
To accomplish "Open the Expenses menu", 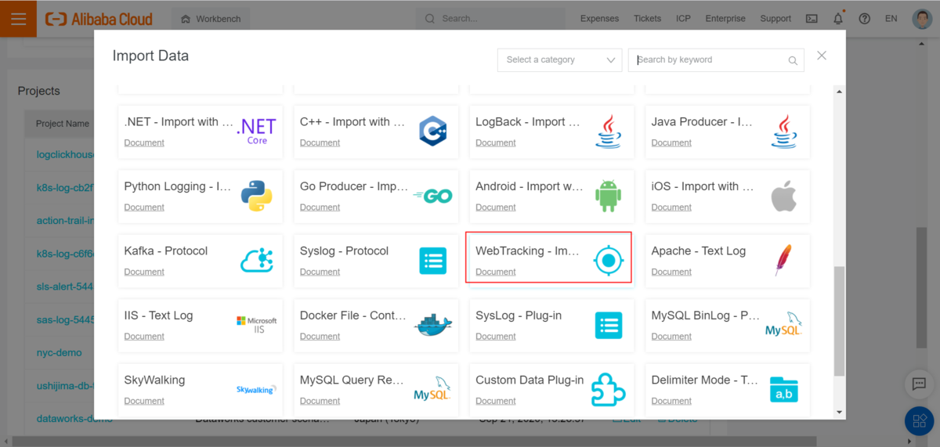I will click(x=599, y=19).
